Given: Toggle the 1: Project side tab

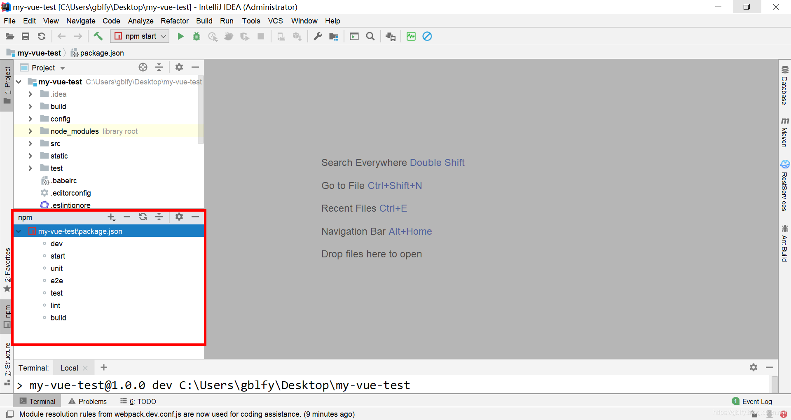Looking at the screenshot, I should click(7, 86).
